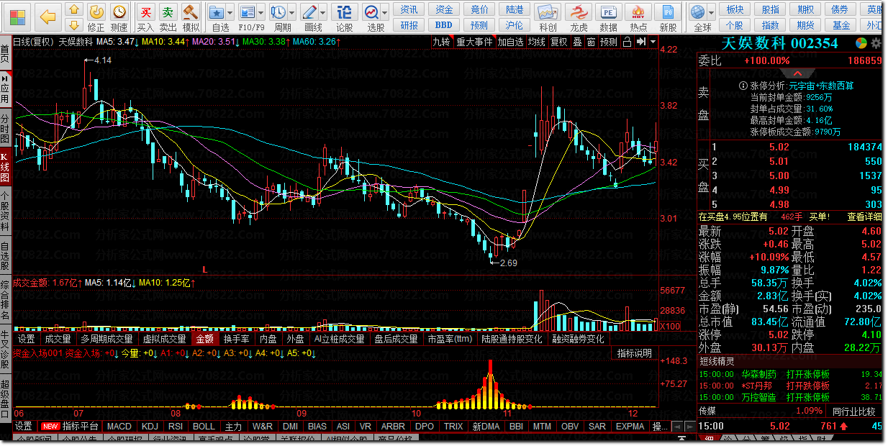Toggle the 叠 overlay option
Image resolution: width=888 pixels, height=446 pixels.
pyautogui.click(x=577, y=42)
